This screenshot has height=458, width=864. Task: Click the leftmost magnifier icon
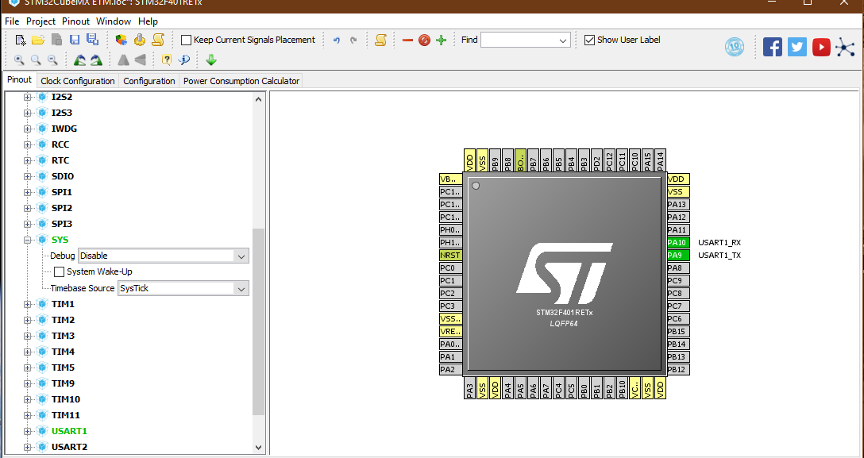click(19, 60)
